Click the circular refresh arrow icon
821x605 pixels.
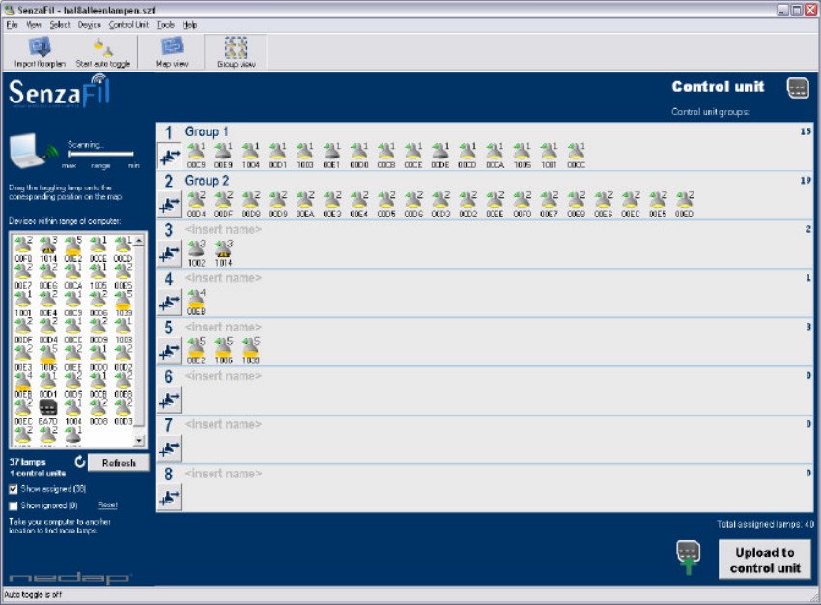[79, 461]
